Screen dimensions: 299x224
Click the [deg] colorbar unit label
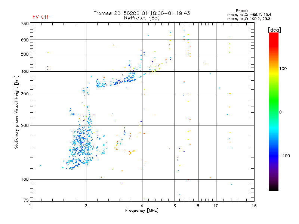pos(274,30)
